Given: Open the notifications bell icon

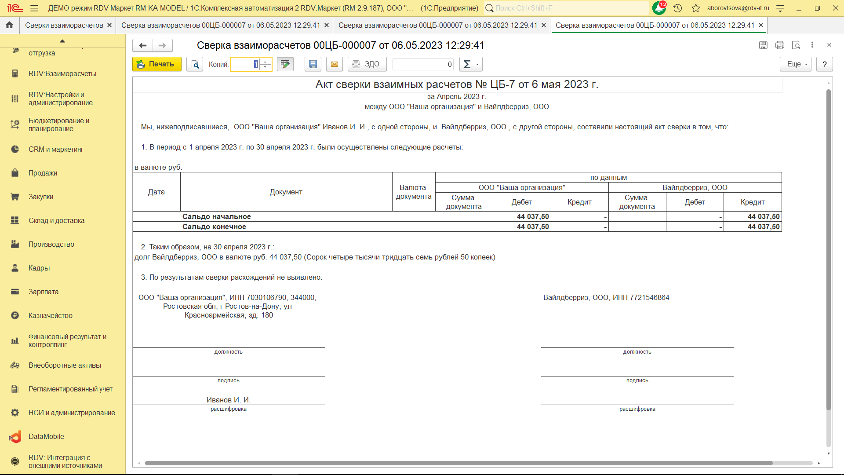Looking at the screenshot, I should tap(658, 8).
